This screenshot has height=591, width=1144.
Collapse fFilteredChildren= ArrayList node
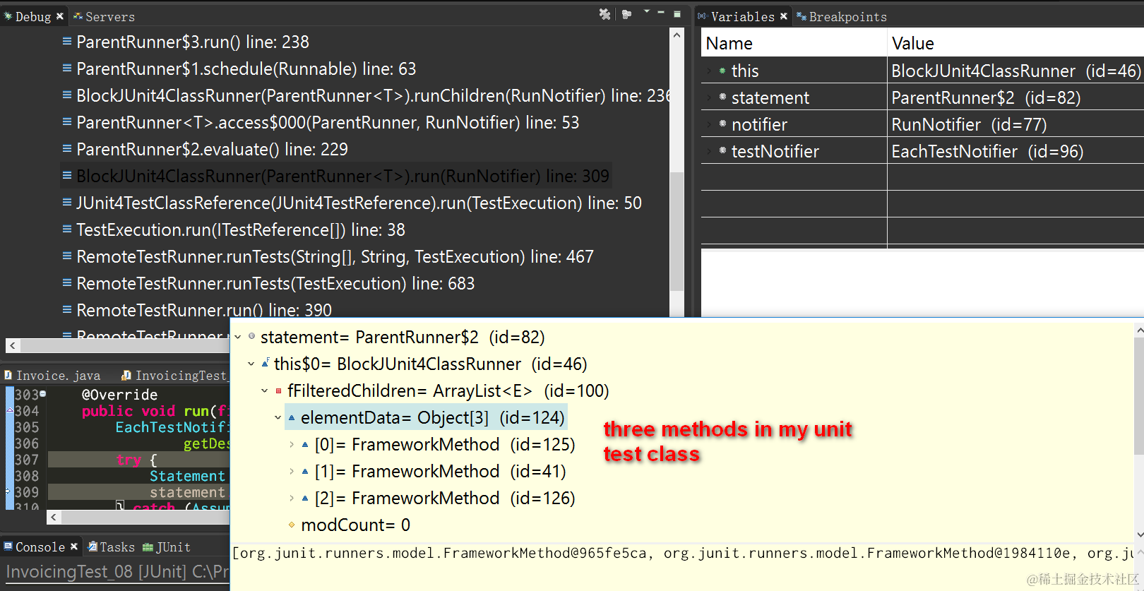[x=265, y=391]
